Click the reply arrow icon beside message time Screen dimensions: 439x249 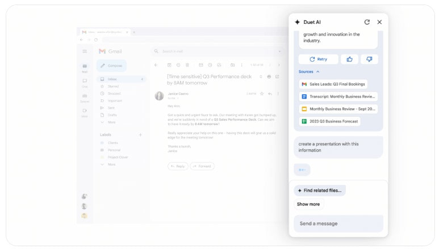(270, 94)
